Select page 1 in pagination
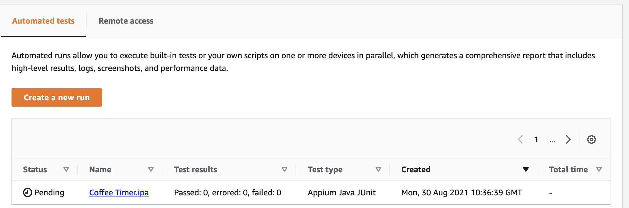Image resolution: width=629 pixels, height=208 pixels. point(536,140)
